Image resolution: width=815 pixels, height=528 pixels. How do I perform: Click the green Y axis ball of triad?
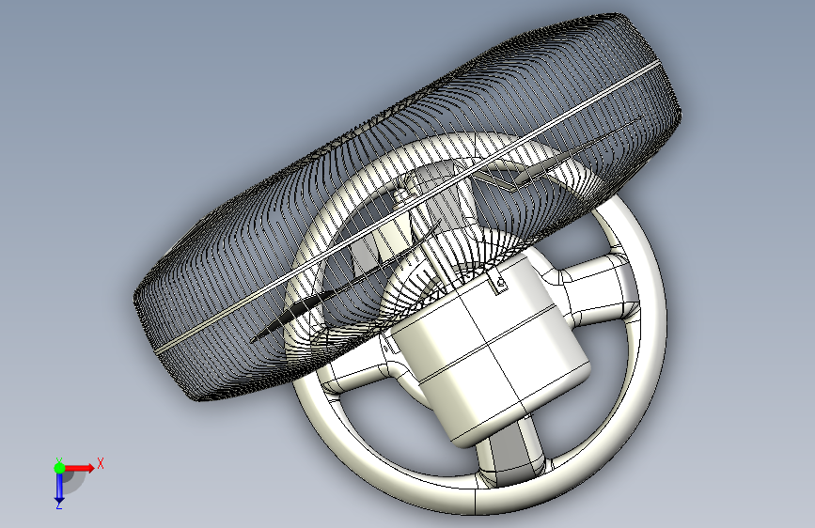pyautogui.click(x=59, y=468)
